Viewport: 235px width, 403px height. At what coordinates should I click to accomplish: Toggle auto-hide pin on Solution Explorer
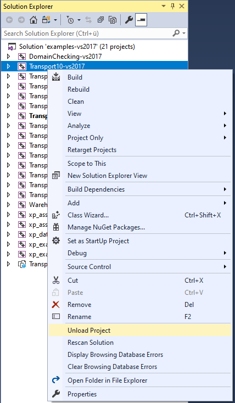coord(173,6)
